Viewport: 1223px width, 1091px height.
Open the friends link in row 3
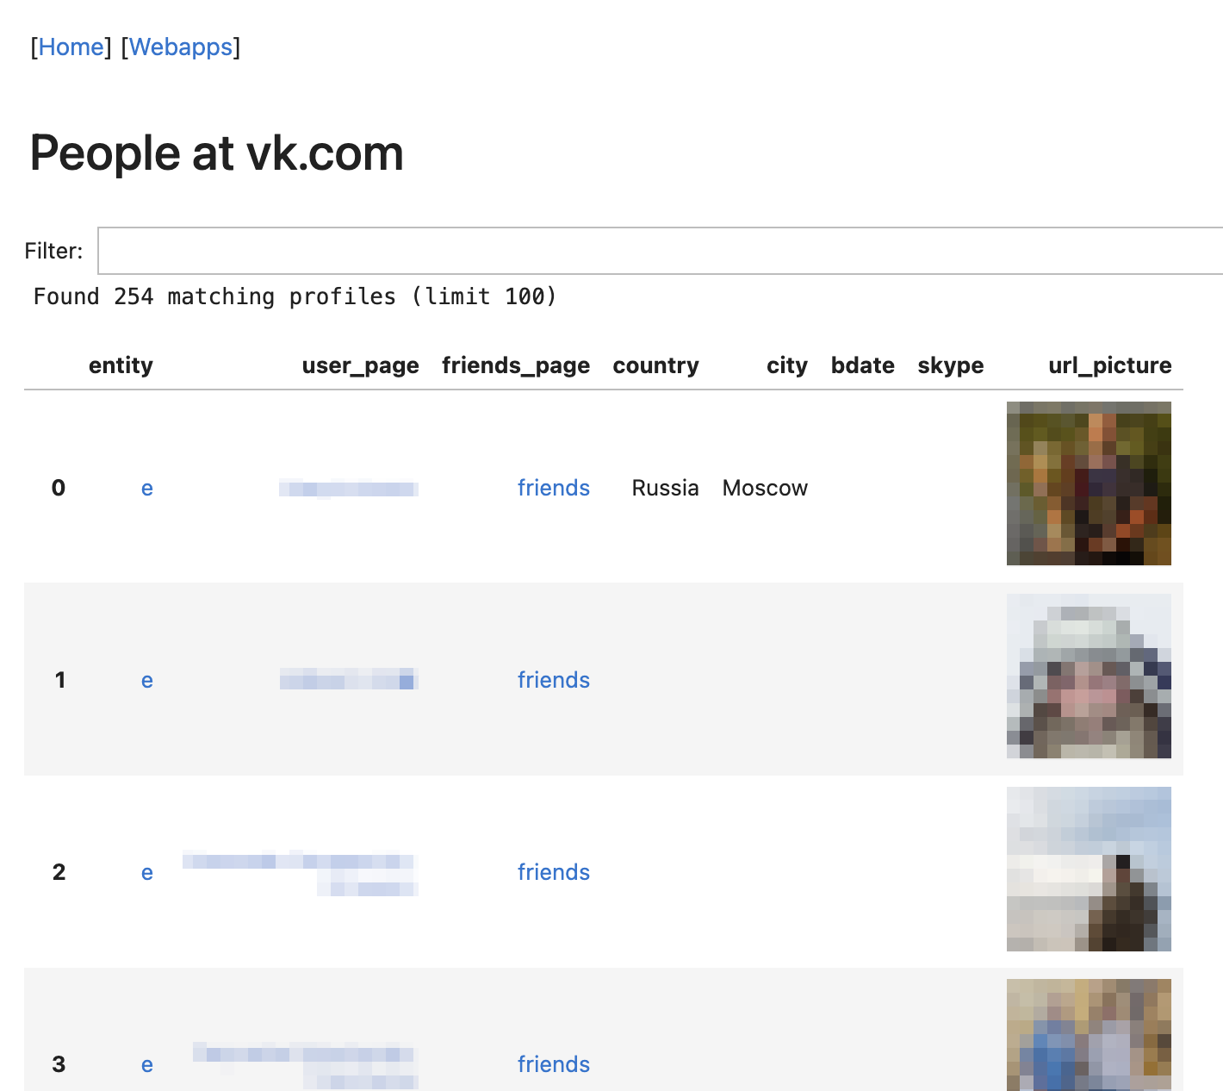click(x=553, y=1065)
